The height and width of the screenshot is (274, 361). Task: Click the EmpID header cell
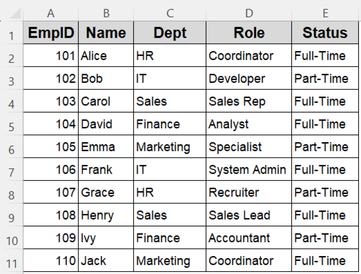(x=50, y=32)
